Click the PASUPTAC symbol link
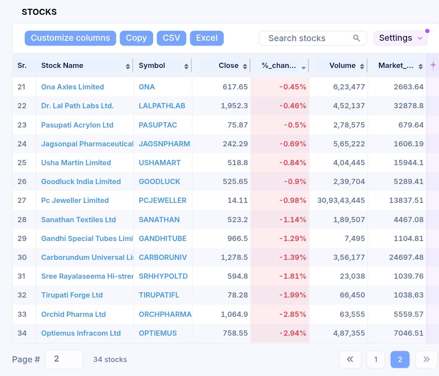Screen dimensions: 439x376 (x=158, y=125)
